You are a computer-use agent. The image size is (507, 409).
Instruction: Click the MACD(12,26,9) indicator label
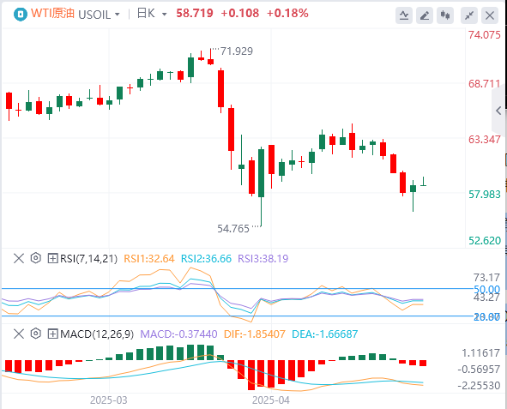coord(97,334)
